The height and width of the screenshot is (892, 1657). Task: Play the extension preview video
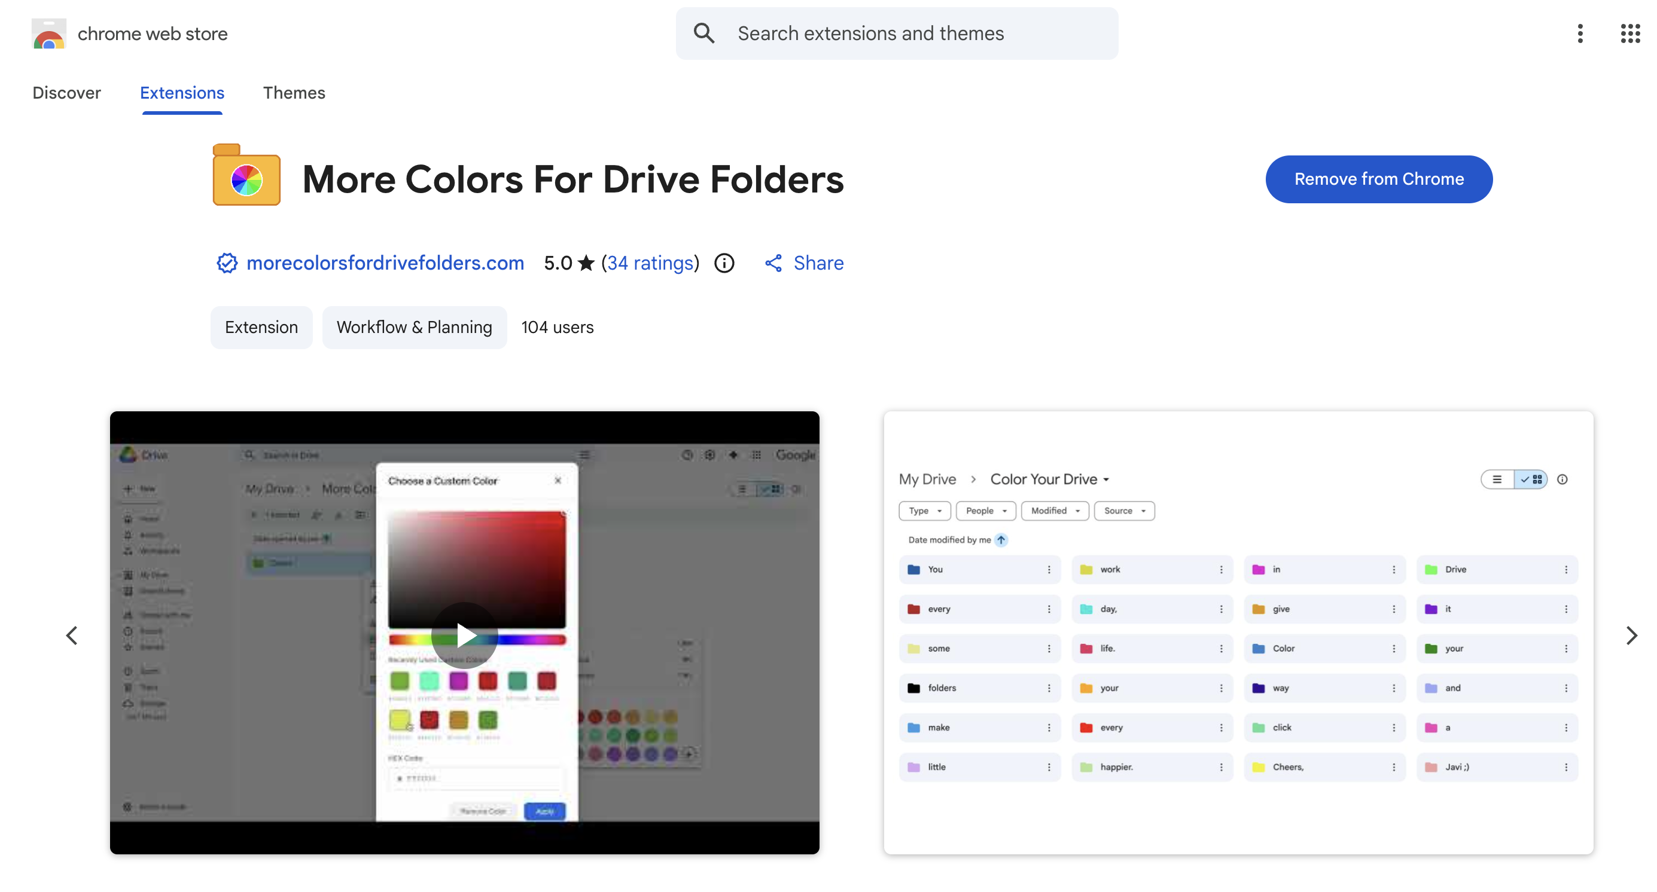pyautogui.click(x=464, y=635)
